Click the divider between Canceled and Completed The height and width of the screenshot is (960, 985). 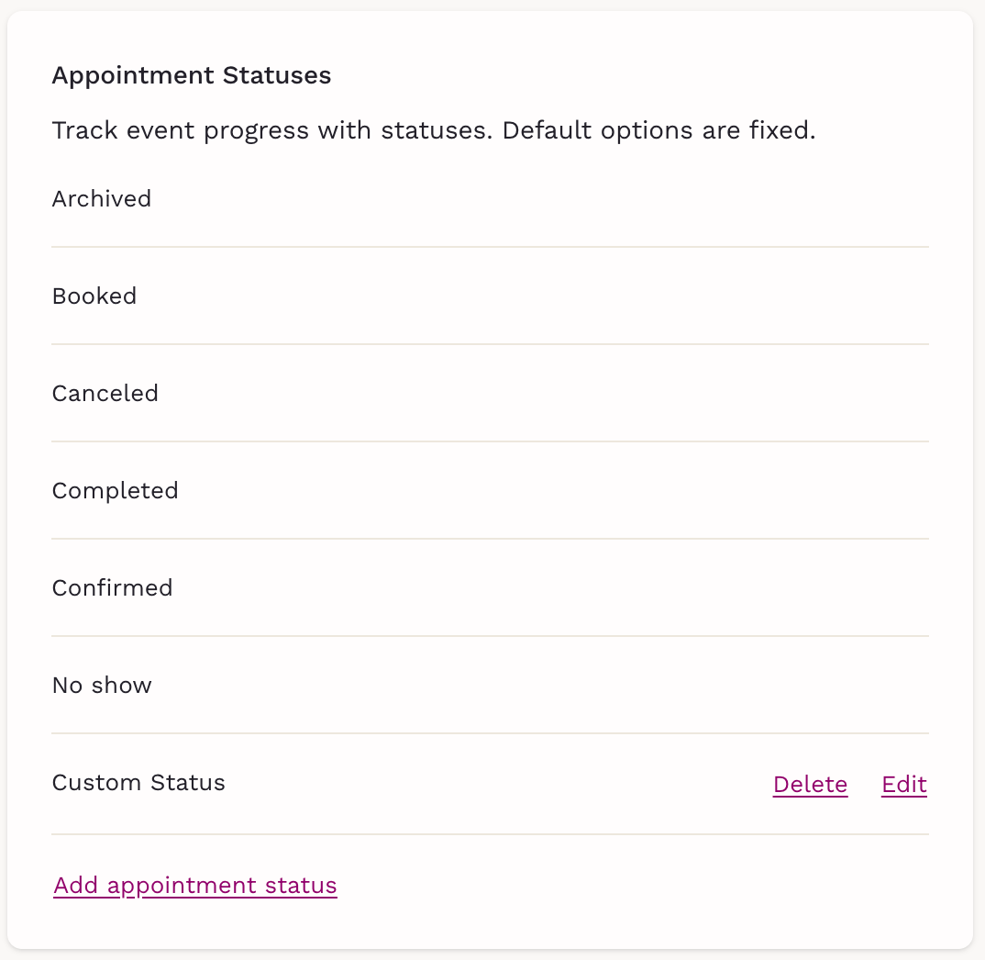click(490, 441)
